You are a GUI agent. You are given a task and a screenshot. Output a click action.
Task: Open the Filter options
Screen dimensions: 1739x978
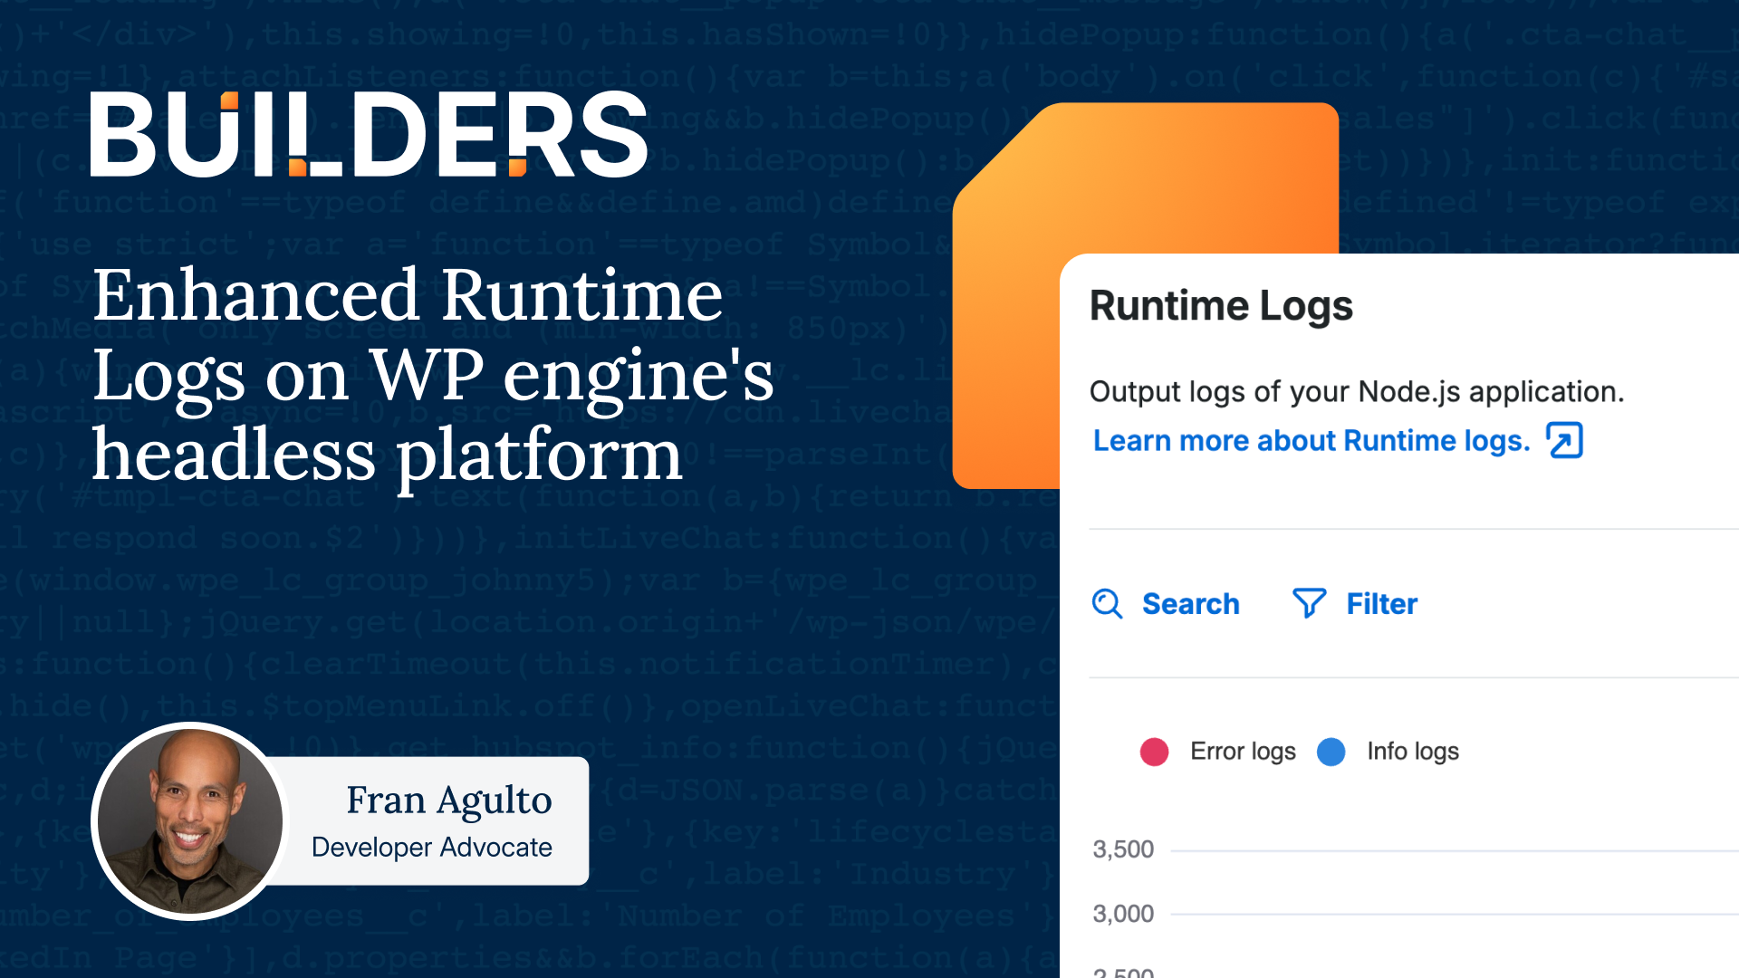[1354, 604]
